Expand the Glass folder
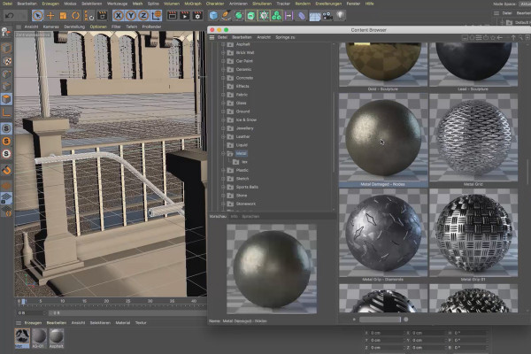Viewport: 531px width, 354px height. [x=223, y=103]
